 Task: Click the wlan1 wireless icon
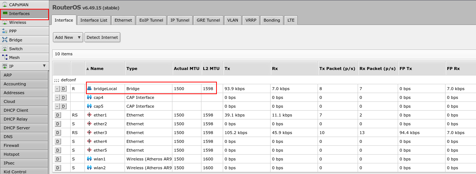[89, 159]
